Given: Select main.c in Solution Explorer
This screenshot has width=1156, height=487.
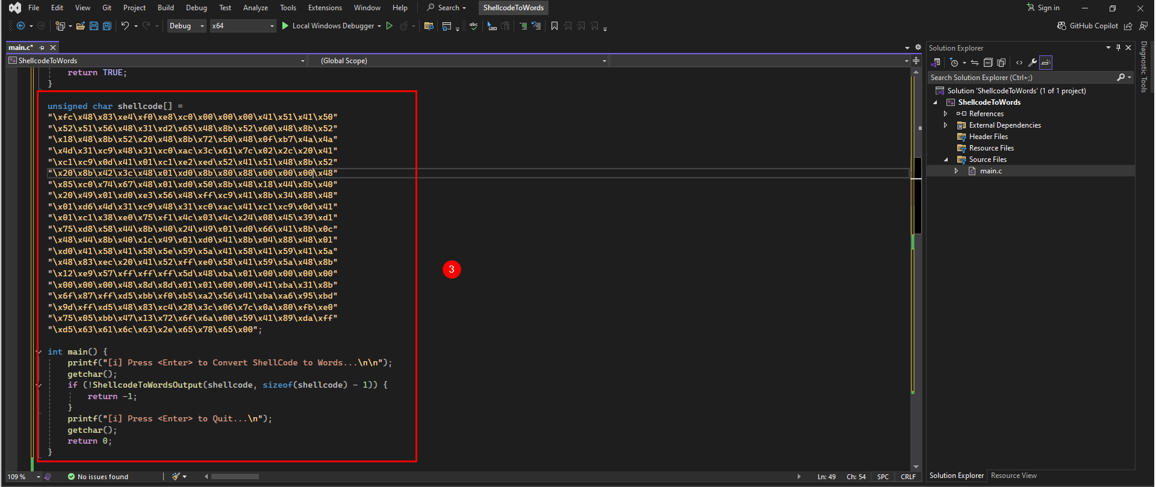Looking at the screenshot, I should point(990,171).
